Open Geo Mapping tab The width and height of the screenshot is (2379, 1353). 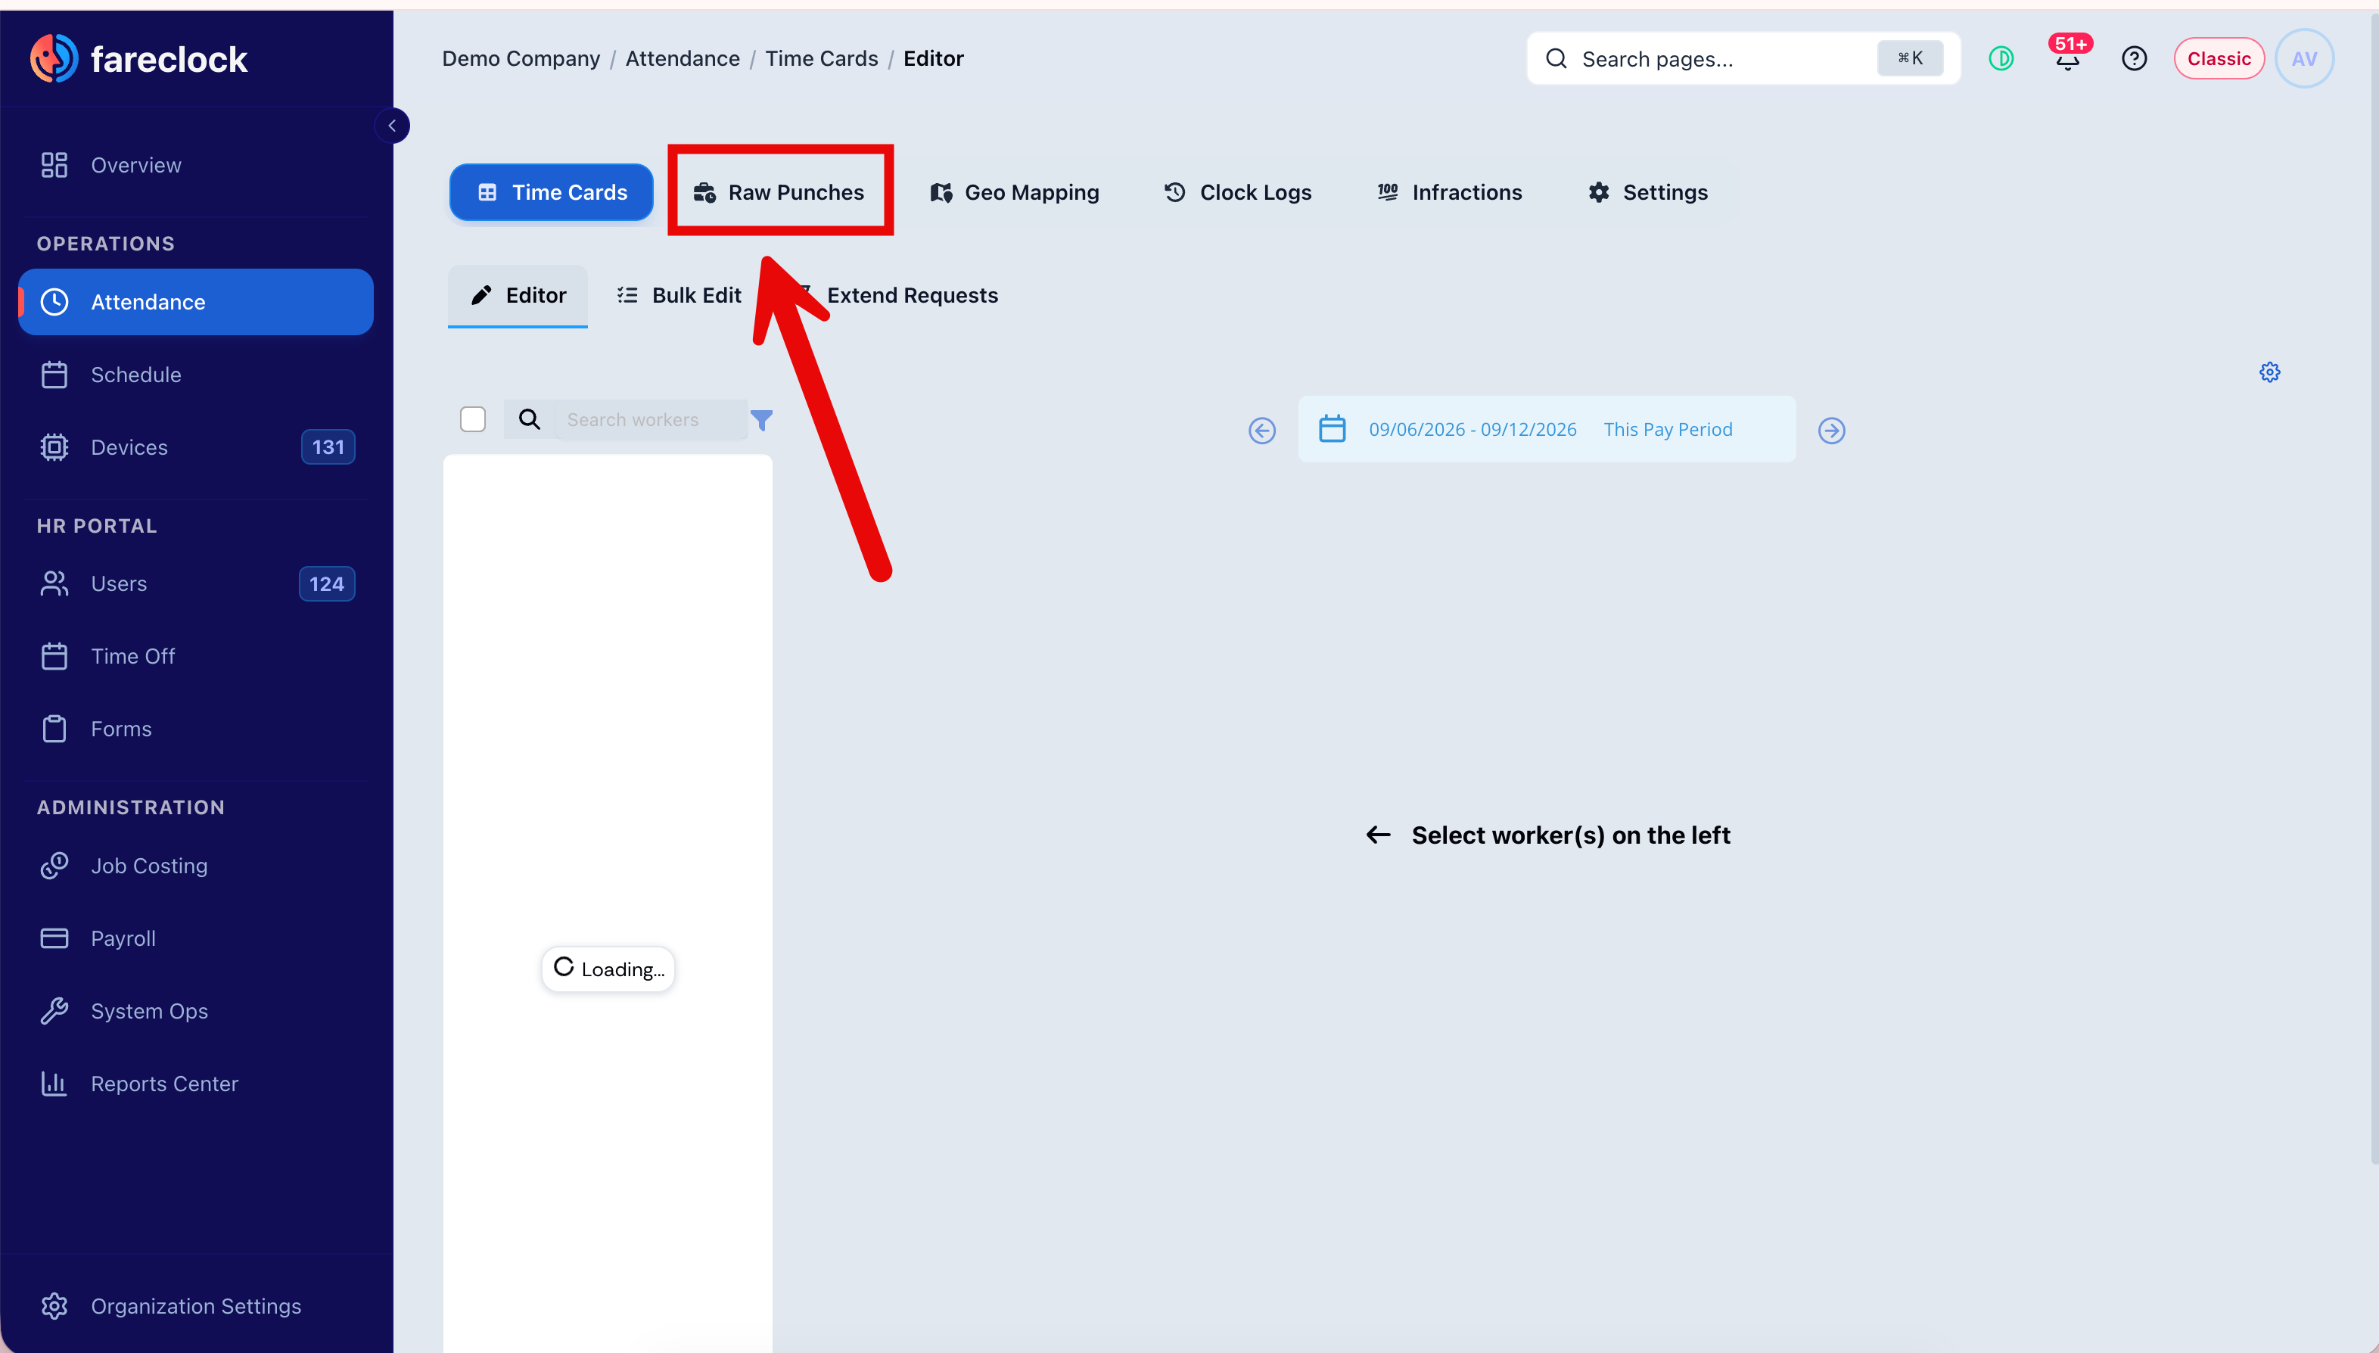(x=1015, y=192)
